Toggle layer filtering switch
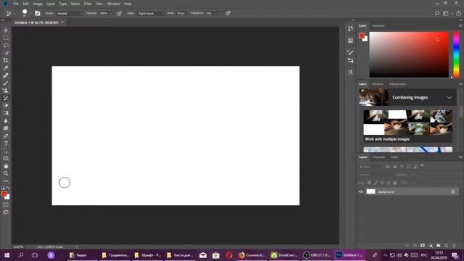This screenshot has width=464, height=261. (x=422, y=165)
